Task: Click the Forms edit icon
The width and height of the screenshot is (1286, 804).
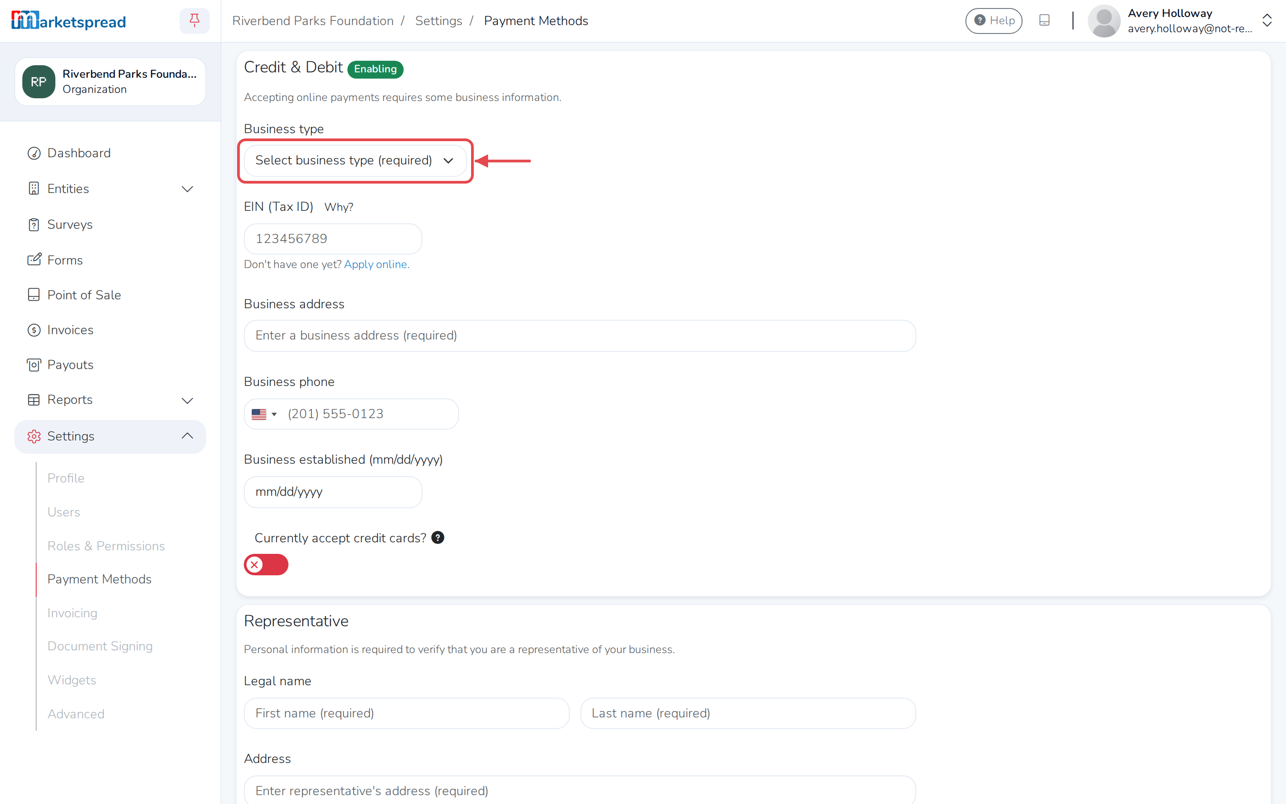Action: point(34,260)
